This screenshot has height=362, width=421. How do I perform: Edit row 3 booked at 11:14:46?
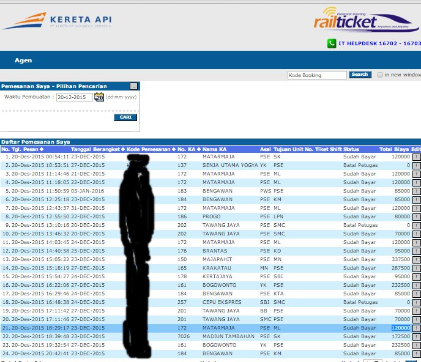click(x=416, y=174)
